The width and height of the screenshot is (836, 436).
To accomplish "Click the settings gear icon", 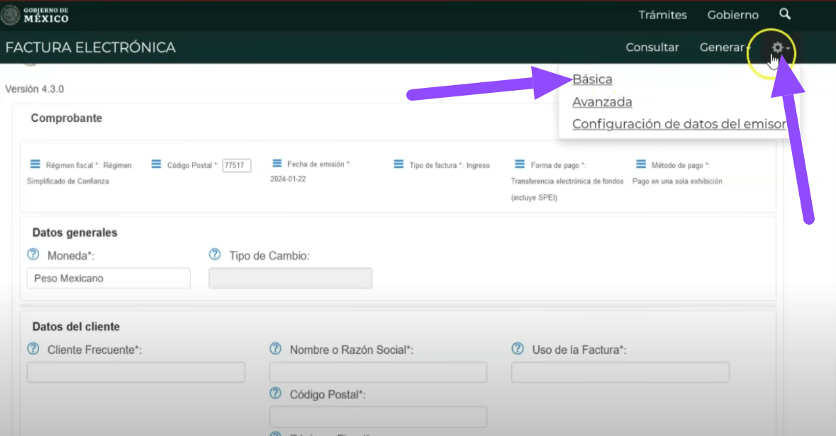I will pyautogui.click(x=778, y=47).
